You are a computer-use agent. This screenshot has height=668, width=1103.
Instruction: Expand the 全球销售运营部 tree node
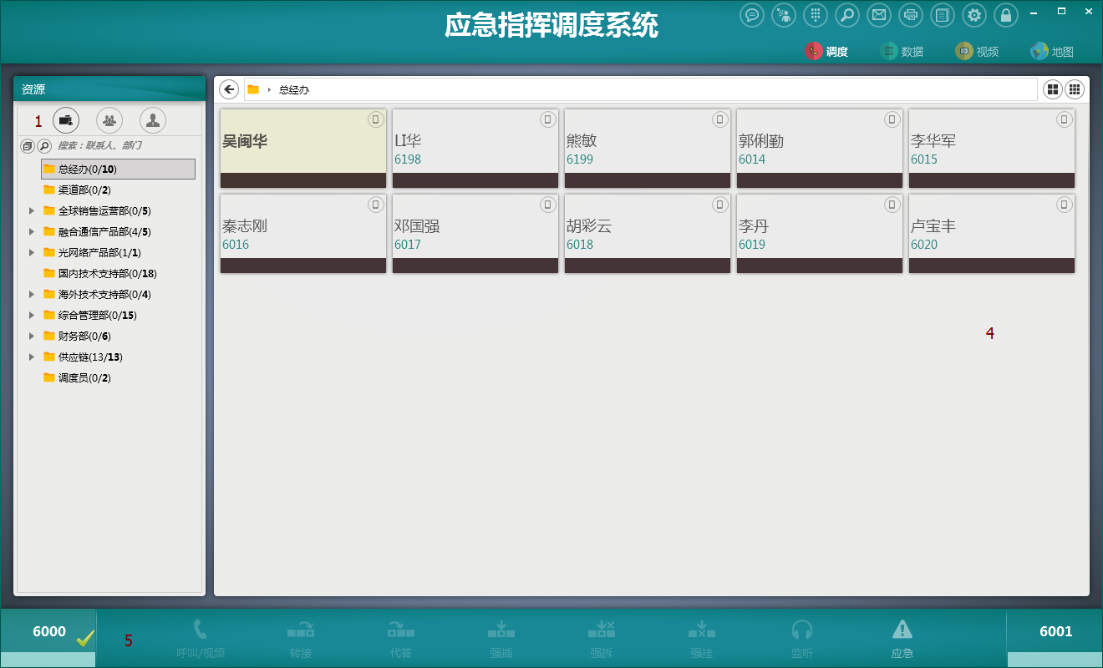[x=32, y=210]
